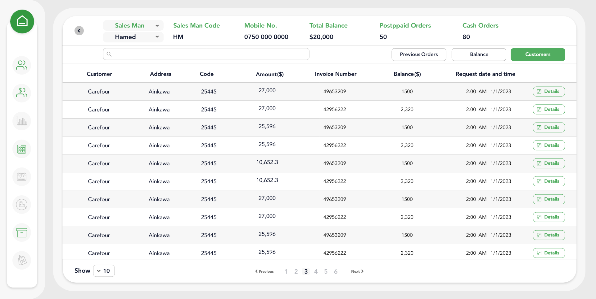Image resolution: width=596 pixels, height=299 pixels.
Task: Click the Invoice Number column header
Action: 336,74
